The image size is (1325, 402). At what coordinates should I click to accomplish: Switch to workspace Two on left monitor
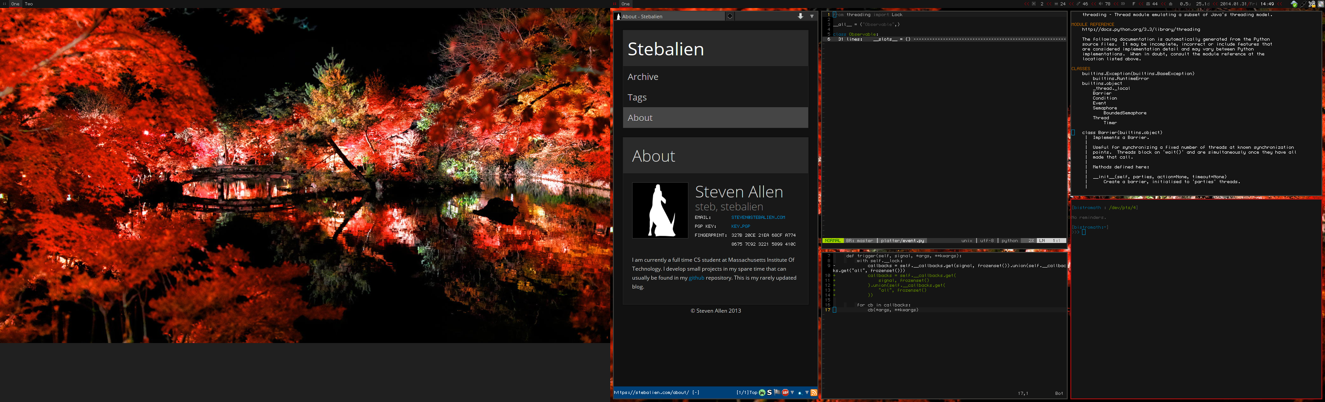[29, 4]
